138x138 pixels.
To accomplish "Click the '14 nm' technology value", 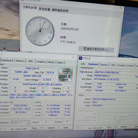I will (16, 79).
